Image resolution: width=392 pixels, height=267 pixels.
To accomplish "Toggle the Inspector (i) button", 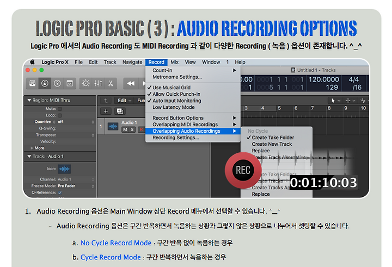I will click(x=45, y=83).
